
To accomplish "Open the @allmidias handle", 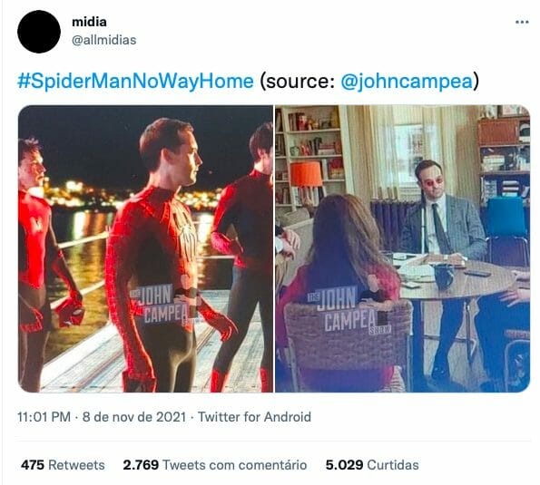I will point(104,40).
